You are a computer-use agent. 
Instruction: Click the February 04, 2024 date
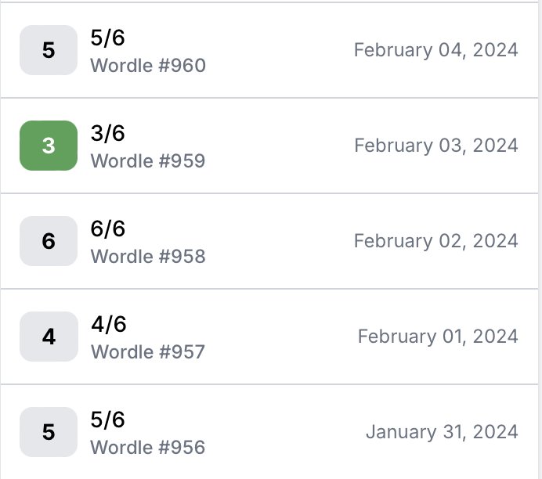436,50
